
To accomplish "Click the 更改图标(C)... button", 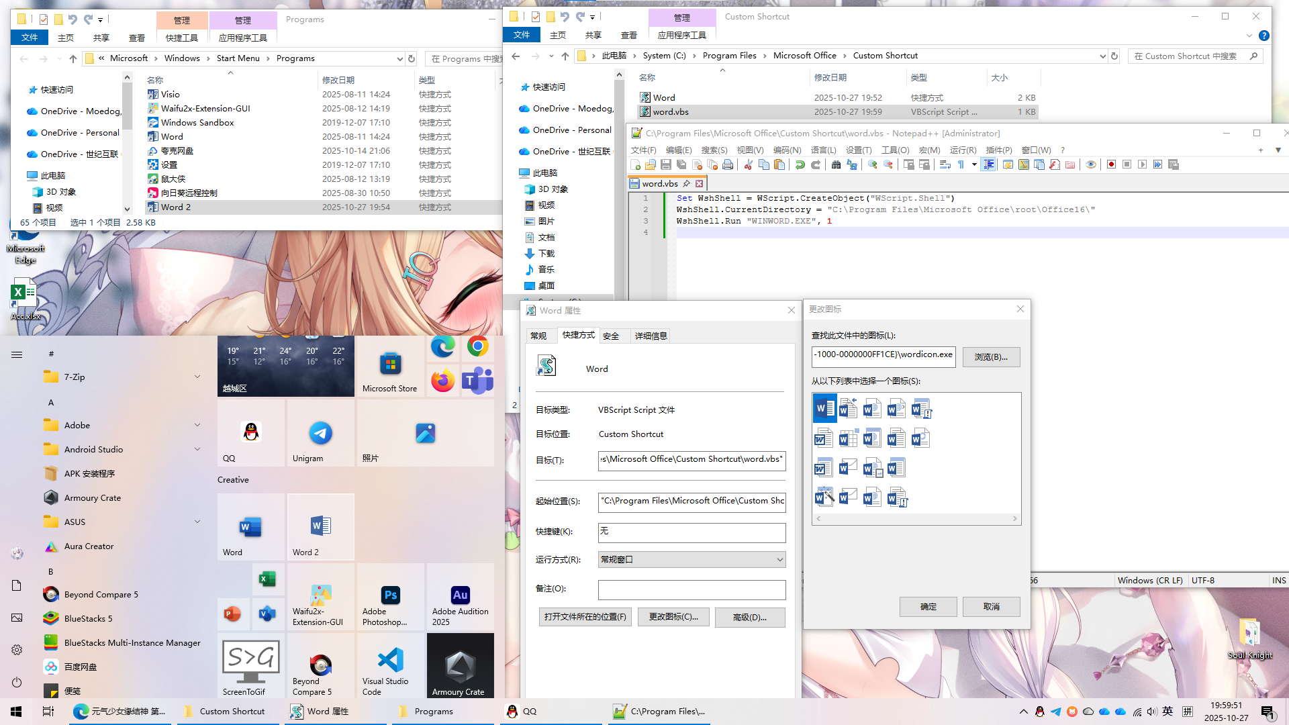I will 673,617.
